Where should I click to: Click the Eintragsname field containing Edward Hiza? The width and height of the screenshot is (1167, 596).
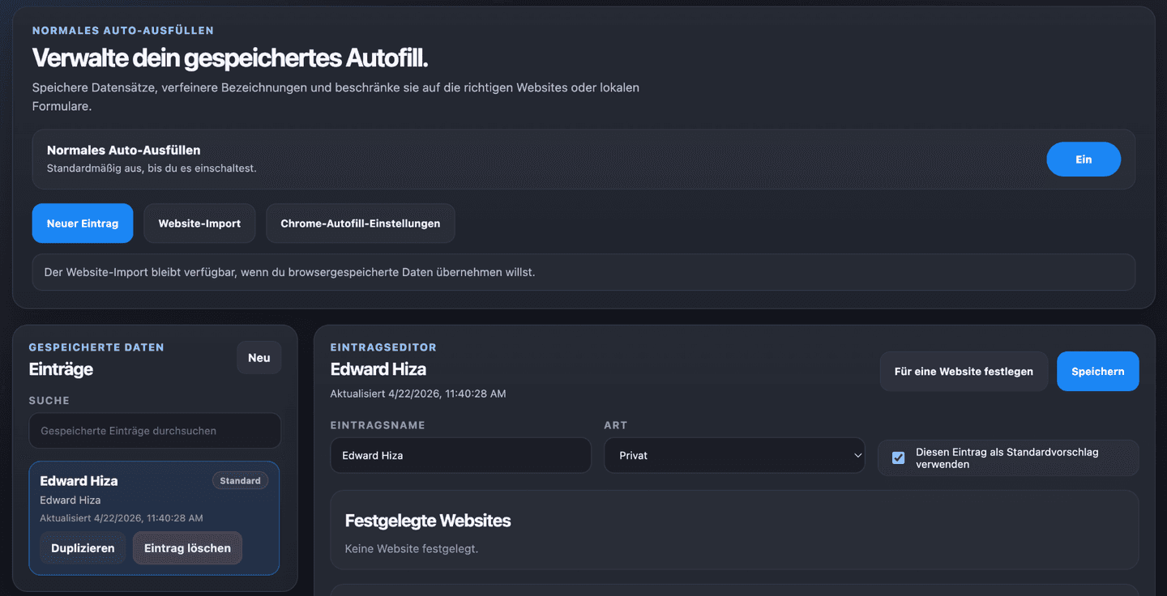[x=460, y=455]
